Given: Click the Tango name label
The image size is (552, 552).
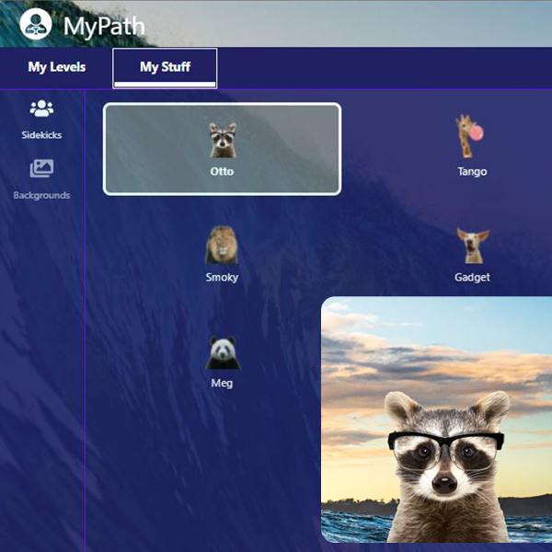Looking at the screenshot, I should (x=472, y=172).
